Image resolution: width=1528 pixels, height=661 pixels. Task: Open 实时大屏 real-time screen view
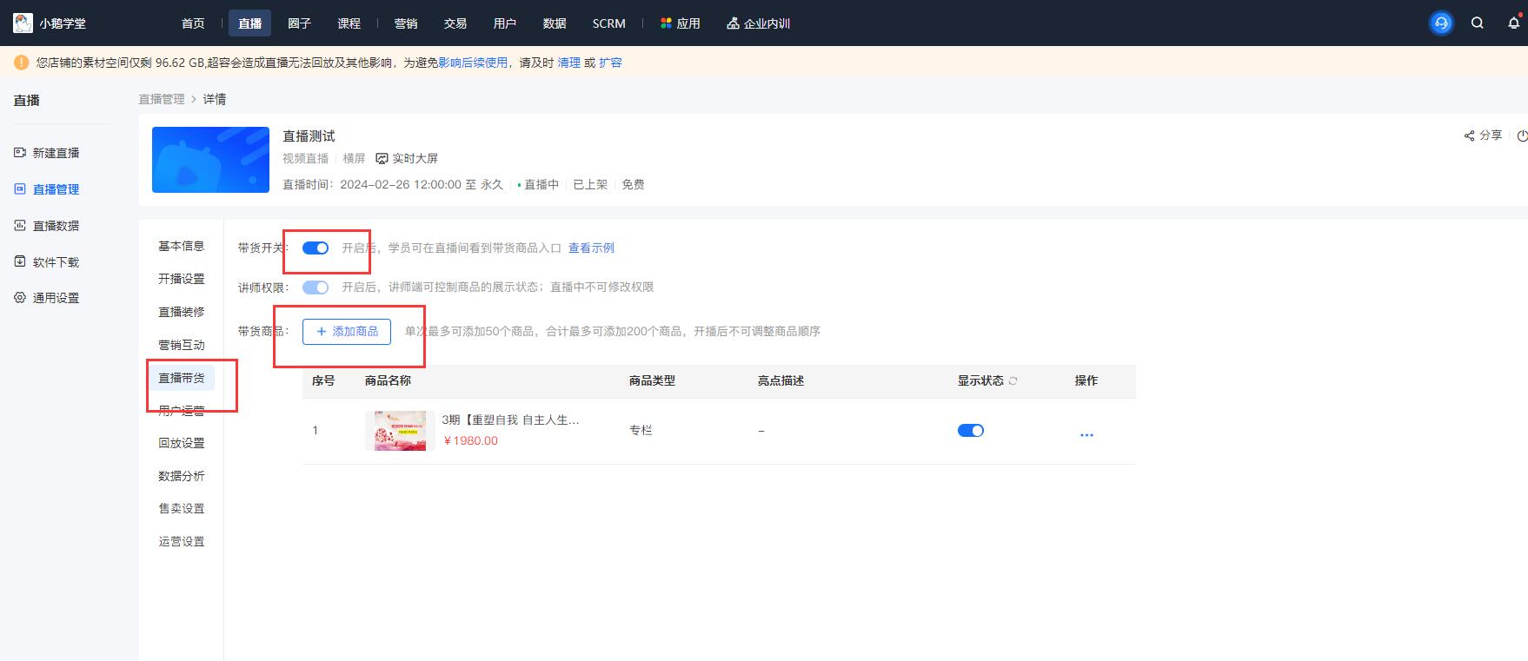tap(407, 159)
